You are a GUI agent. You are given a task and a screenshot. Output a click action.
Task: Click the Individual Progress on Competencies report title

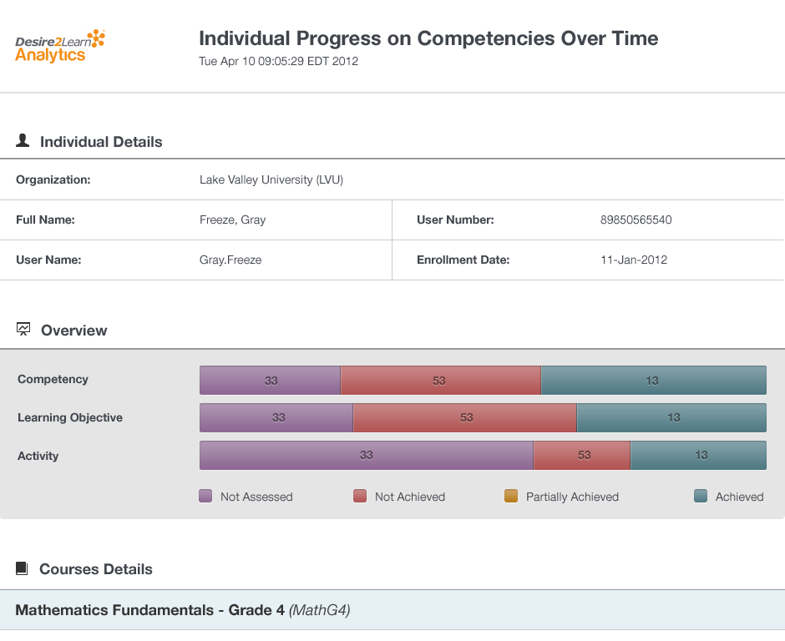pos(428,38)
